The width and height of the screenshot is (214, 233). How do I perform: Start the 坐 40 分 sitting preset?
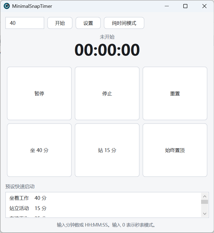click(x=39, y=150)
